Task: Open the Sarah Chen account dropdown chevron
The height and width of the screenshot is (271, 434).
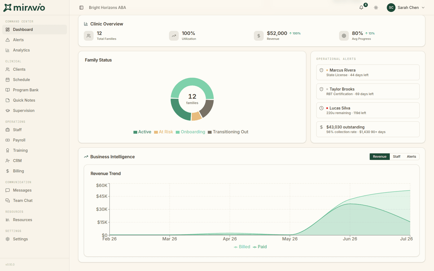Action: (x=423, y=8)
